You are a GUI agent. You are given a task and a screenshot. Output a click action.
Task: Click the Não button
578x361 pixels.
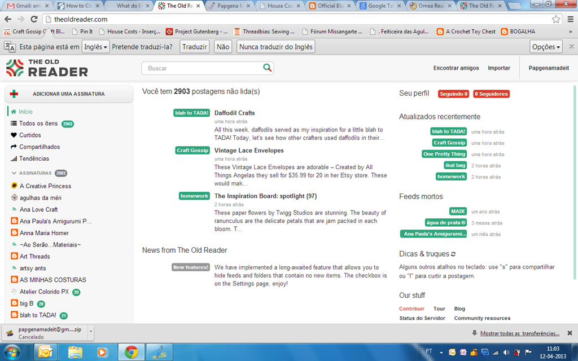pos(222,47)
